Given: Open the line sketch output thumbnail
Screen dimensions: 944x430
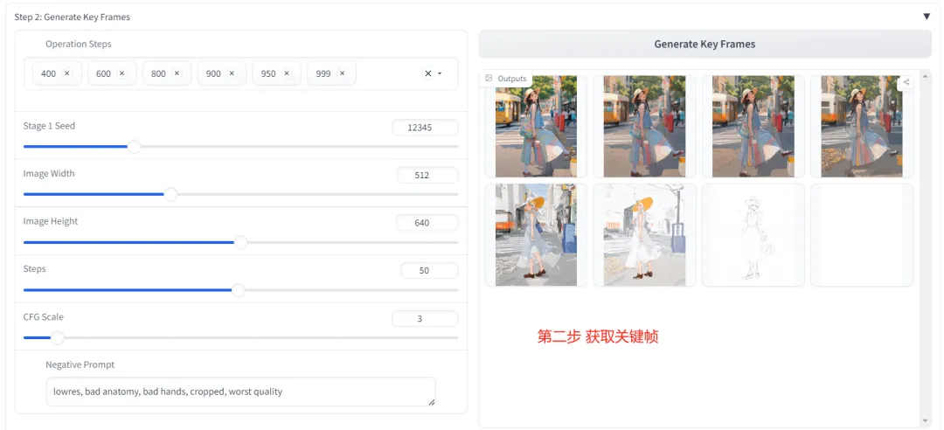Looking at the screenshot, I should (x=753, y=234).
